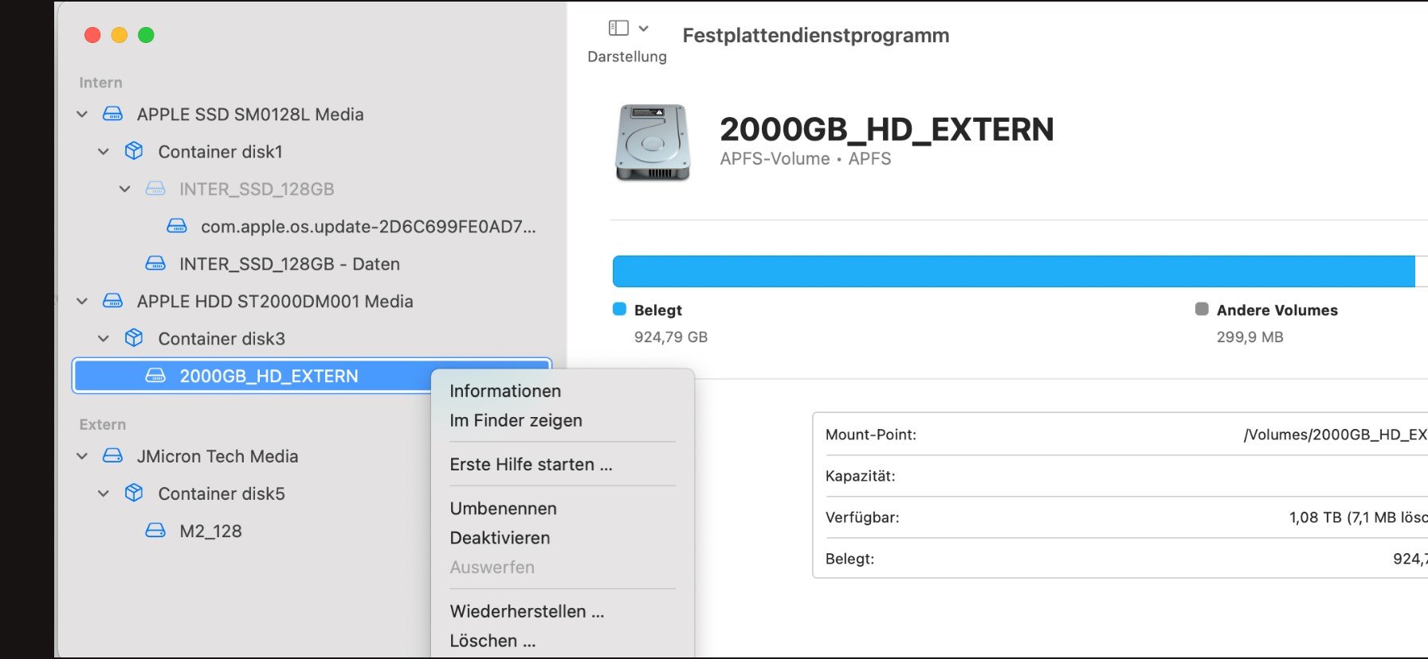Click the 2000GB_HD_EXTERN volume icon in sidebar
This screenshot has width=1428, height=659.
(x=155, y=376)
